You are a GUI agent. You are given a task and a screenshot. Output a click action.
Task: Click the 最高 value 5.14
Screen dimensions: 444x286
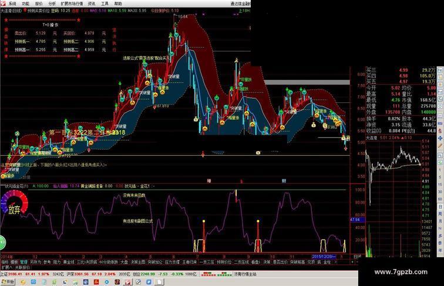coord(395,94)
